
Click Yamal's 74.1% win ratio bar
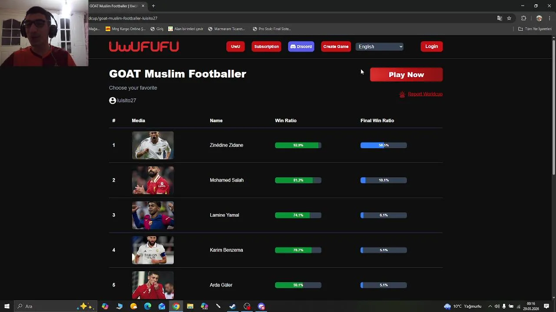pyautogui.click(x=298, y=215)
